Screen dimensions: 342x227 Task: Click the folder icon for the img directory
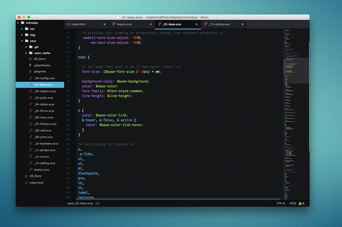pos(27,35)
